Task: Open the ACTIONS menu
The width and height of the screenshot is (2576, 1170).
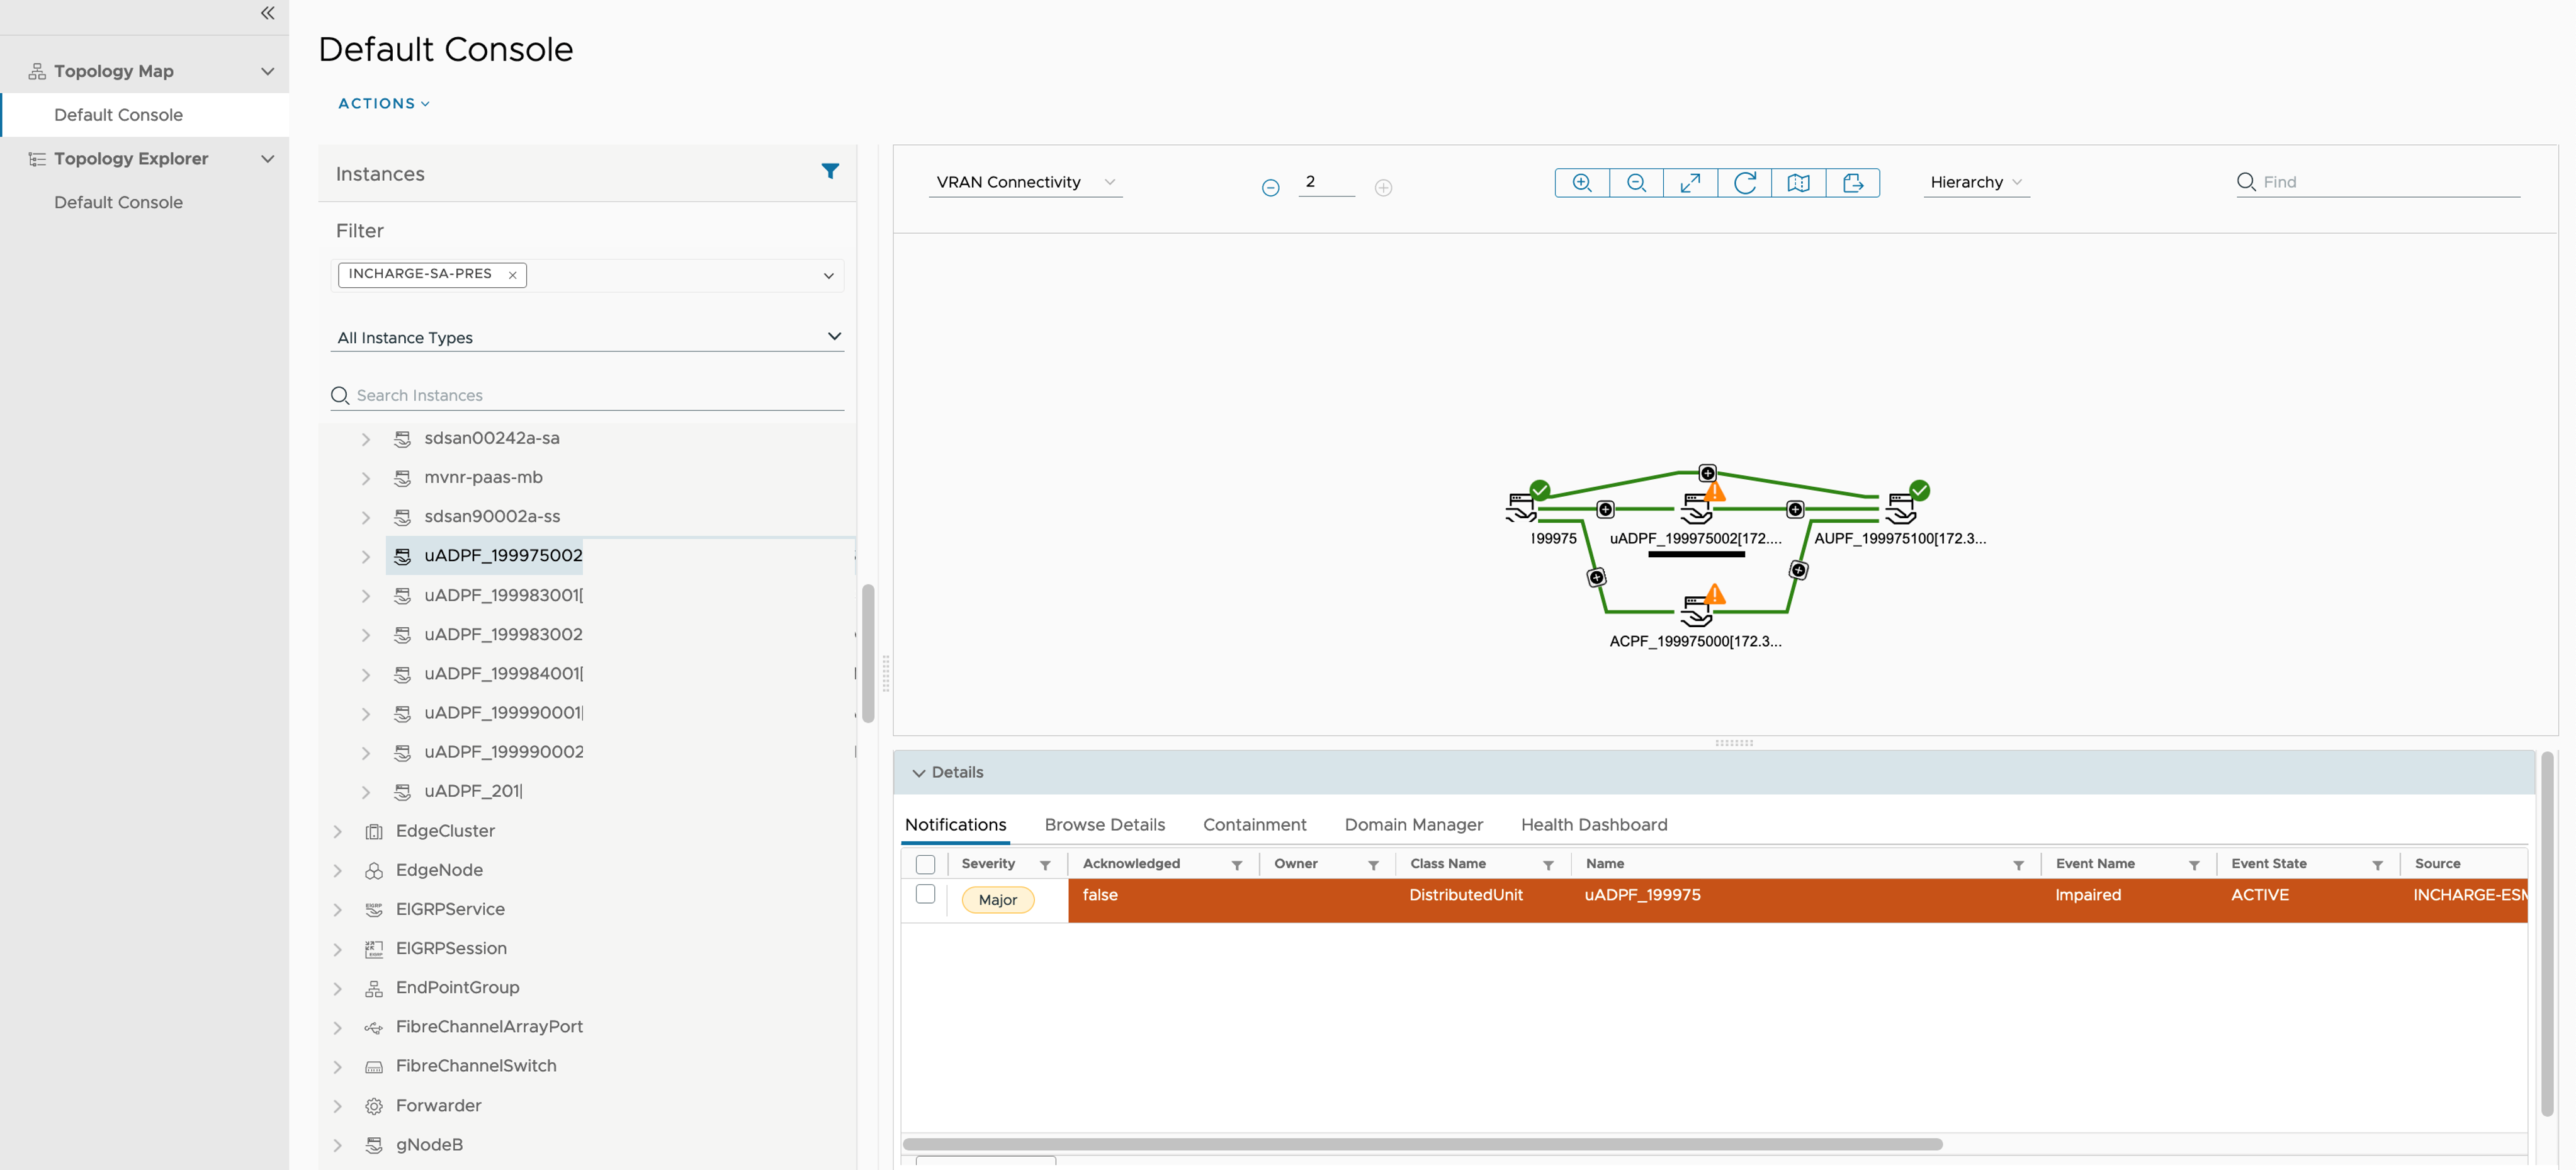Action: (384, 104)
